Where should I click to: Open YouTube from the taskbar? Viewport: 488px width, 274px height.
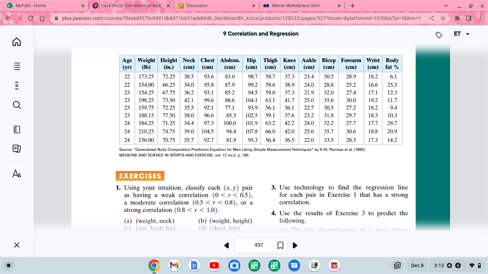point(214,265)
